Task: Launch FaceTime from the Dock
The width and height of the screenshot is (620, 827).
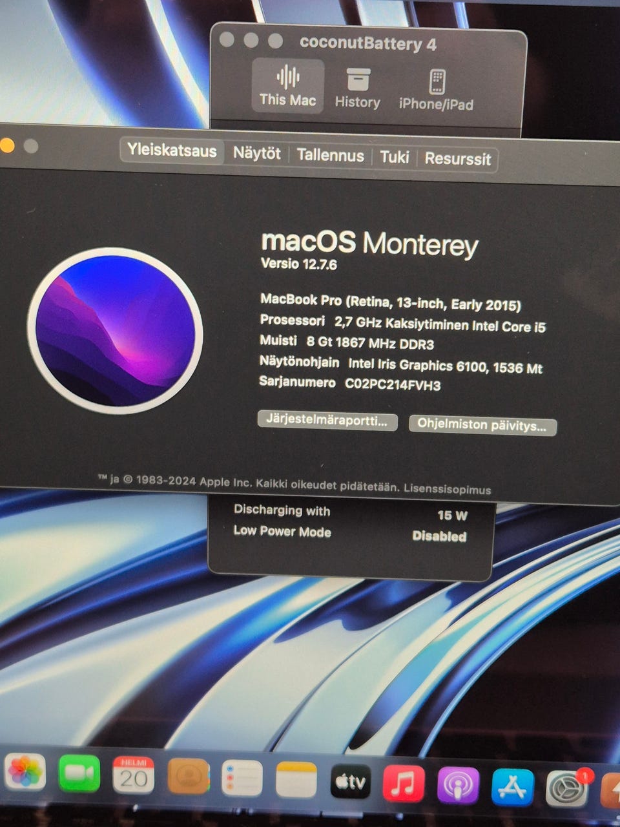Action: point(79,773)
